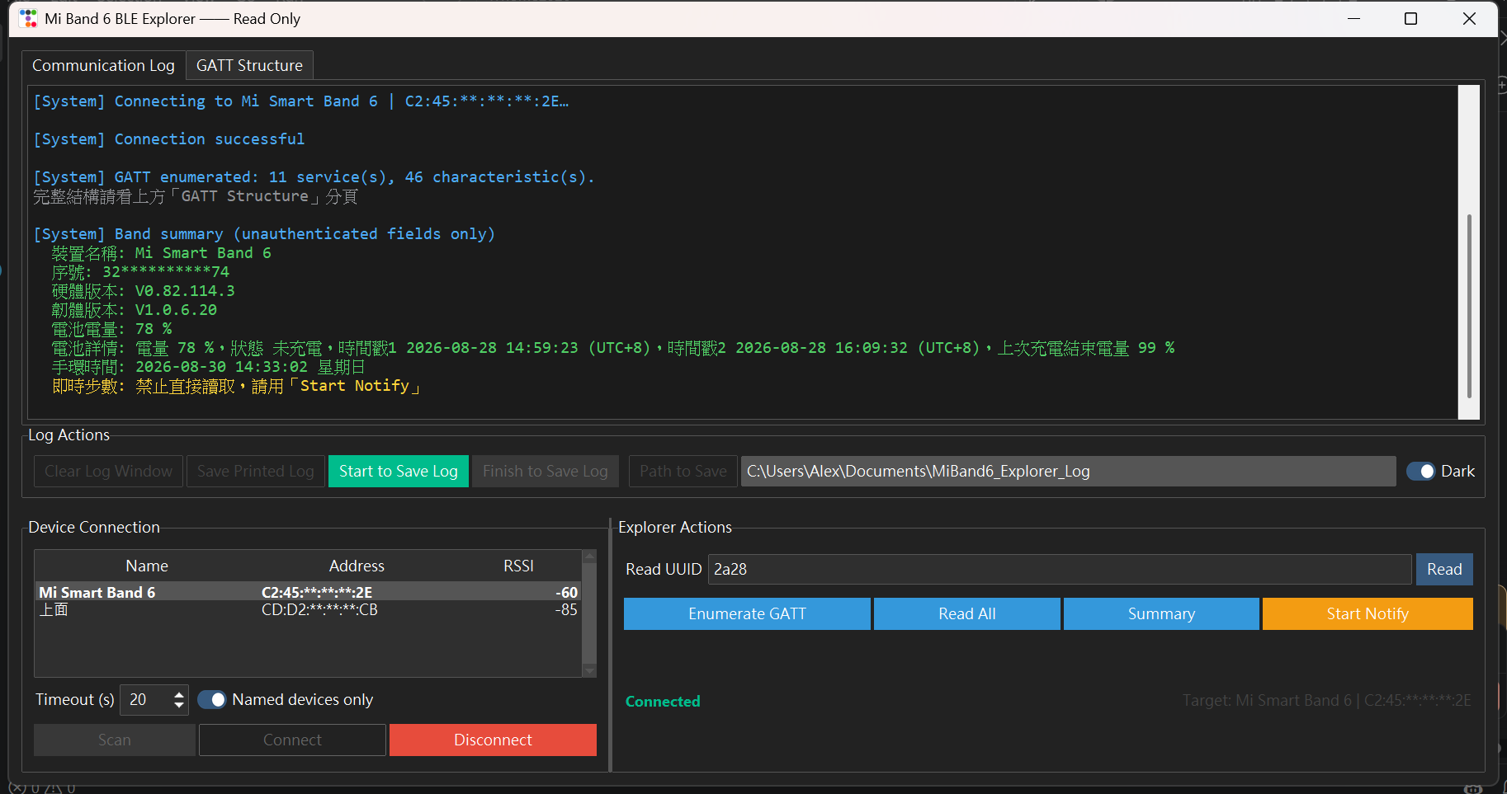Click the GATT enumerated log line

(x=314, y=177)
